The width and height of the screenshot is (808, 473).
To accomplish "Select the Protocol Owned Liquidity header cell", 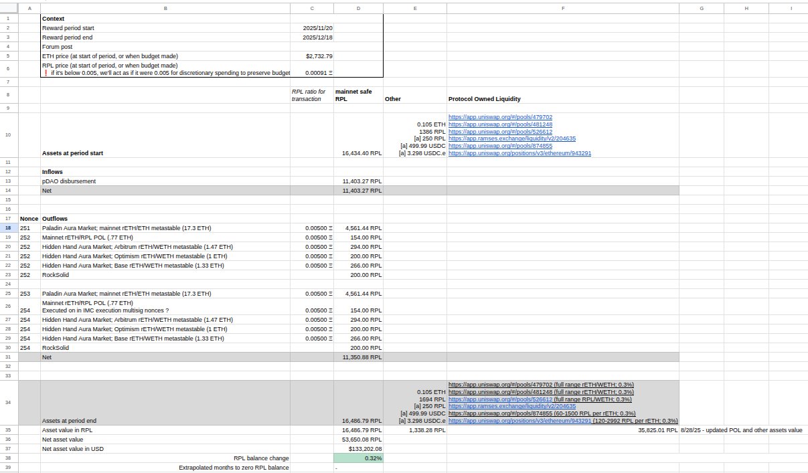I will coord(562,99).
